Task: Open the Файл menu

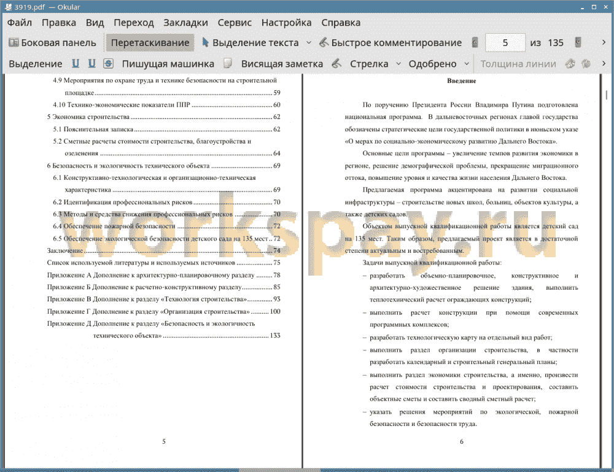Action: tap(20, 23)
